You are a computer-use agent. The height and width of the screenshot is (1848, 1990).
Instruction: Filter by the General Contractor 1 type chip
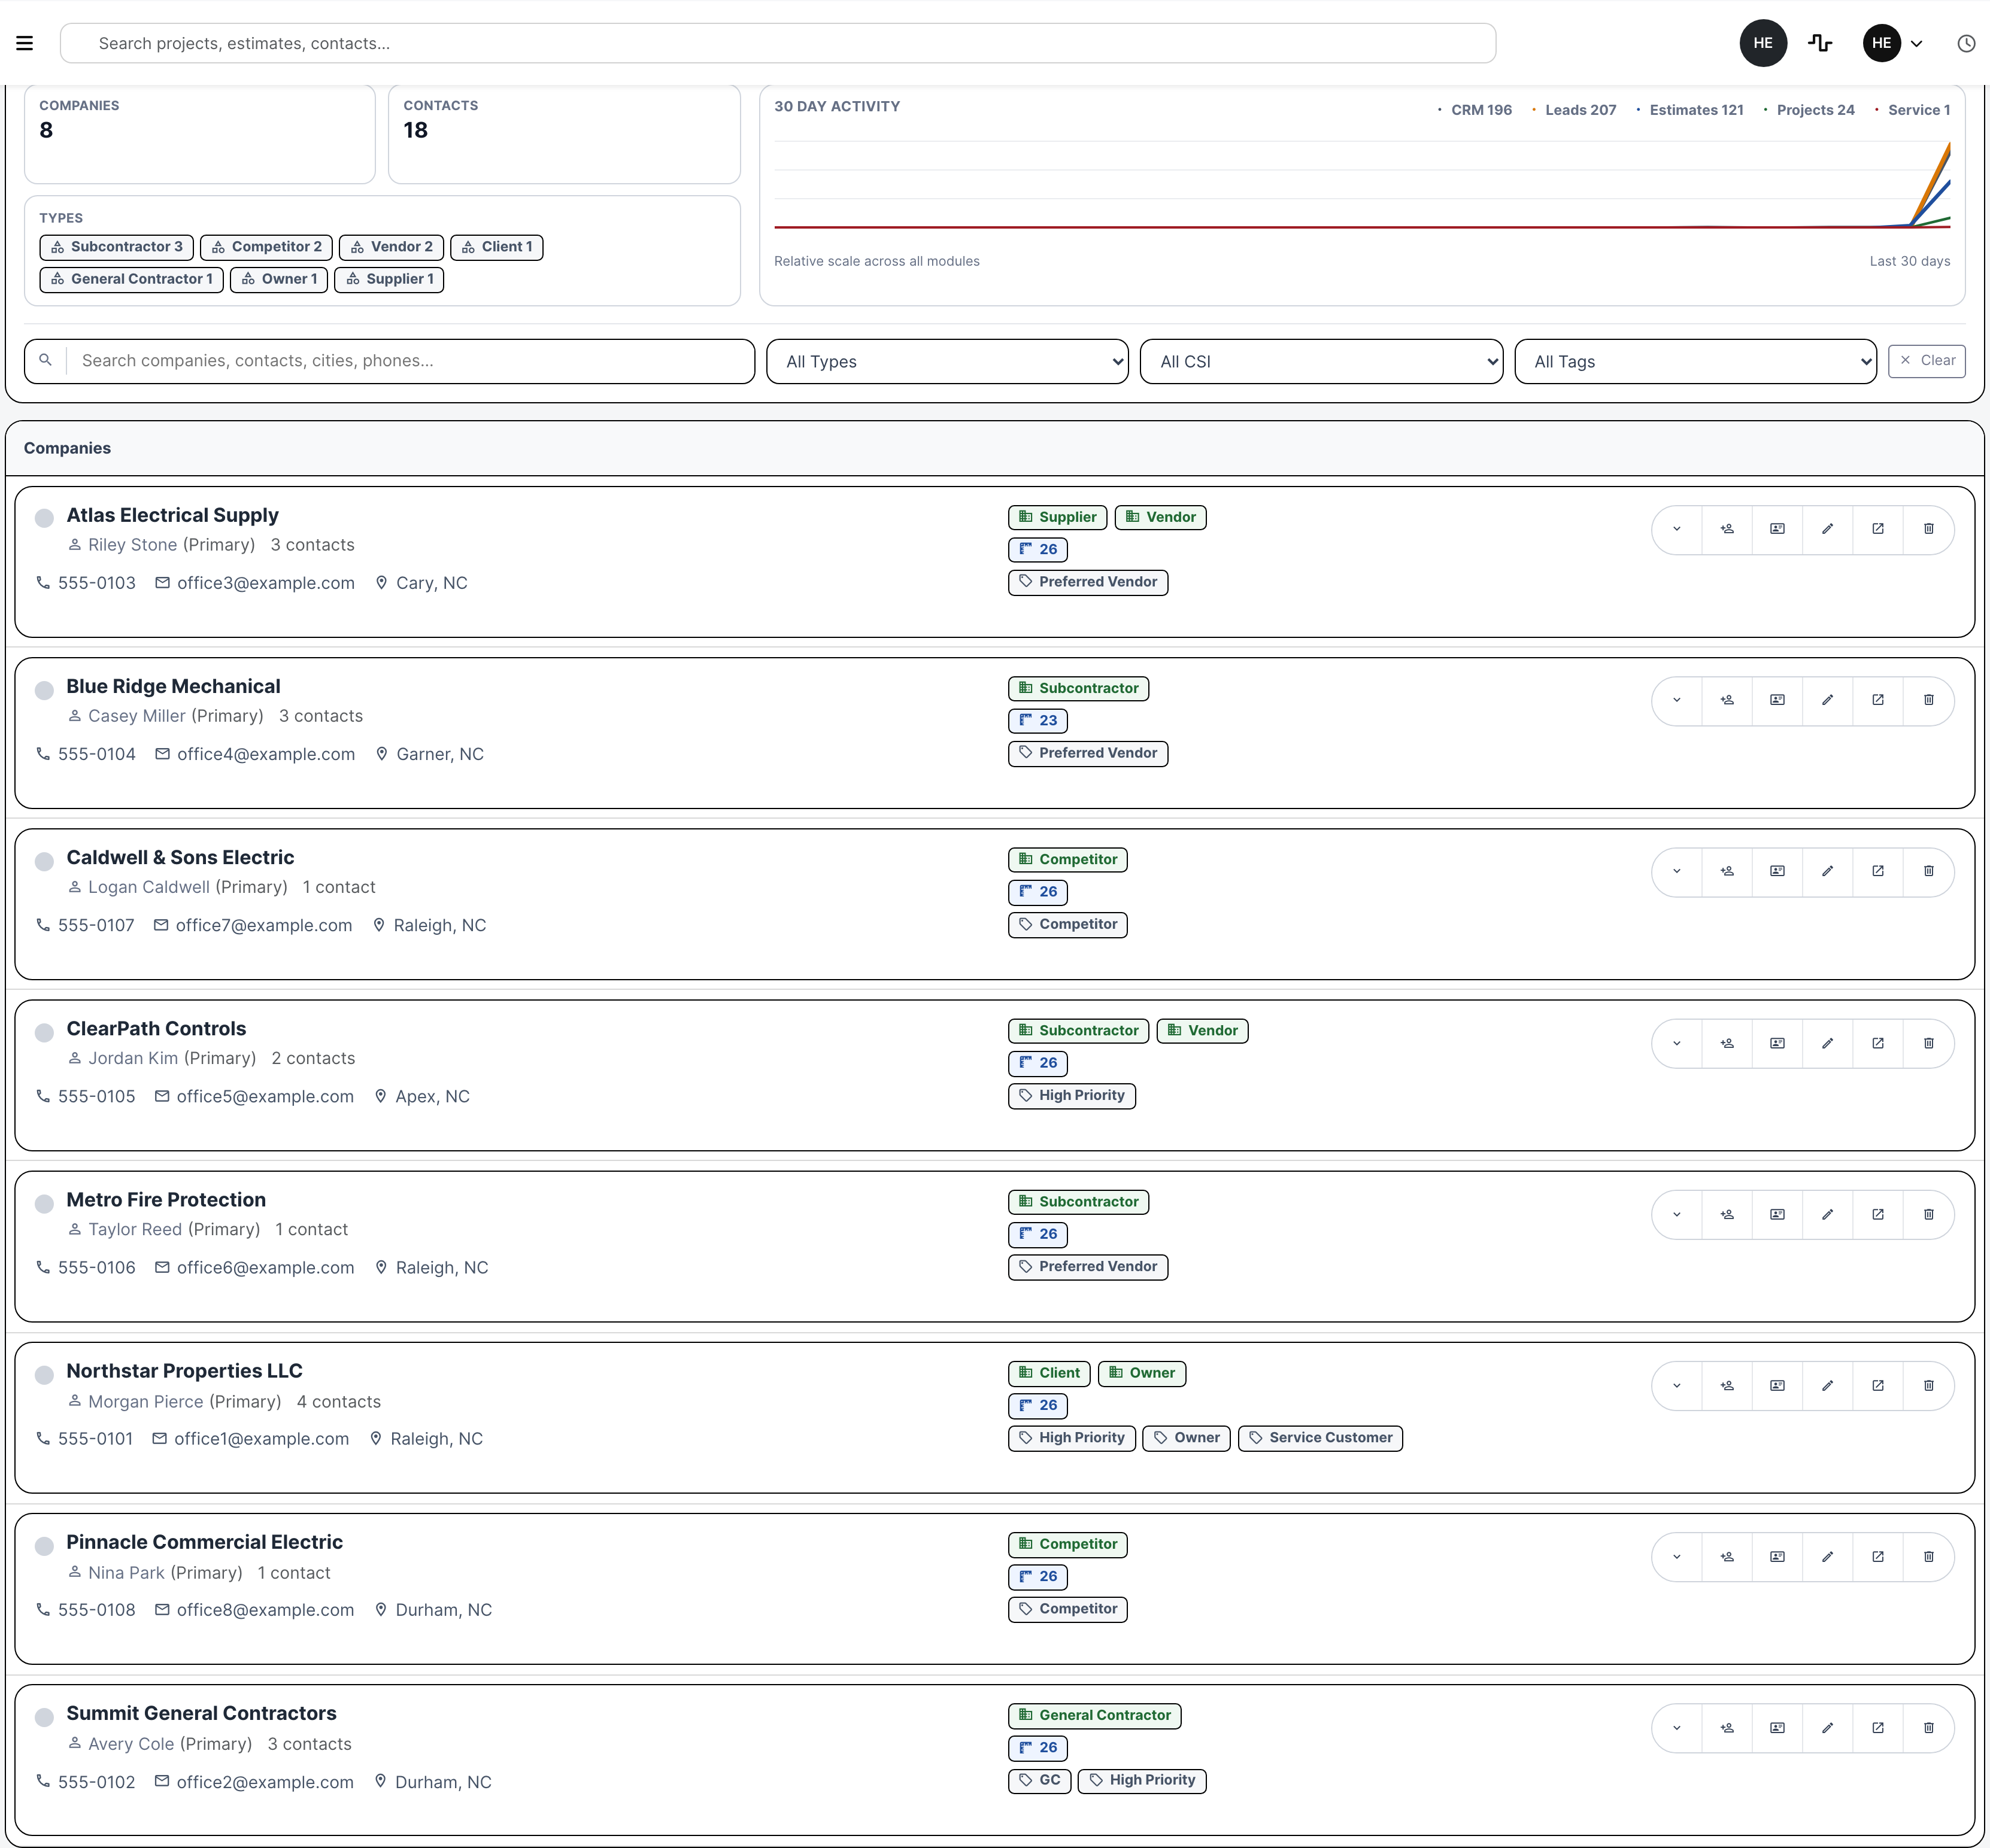[131, 279]
